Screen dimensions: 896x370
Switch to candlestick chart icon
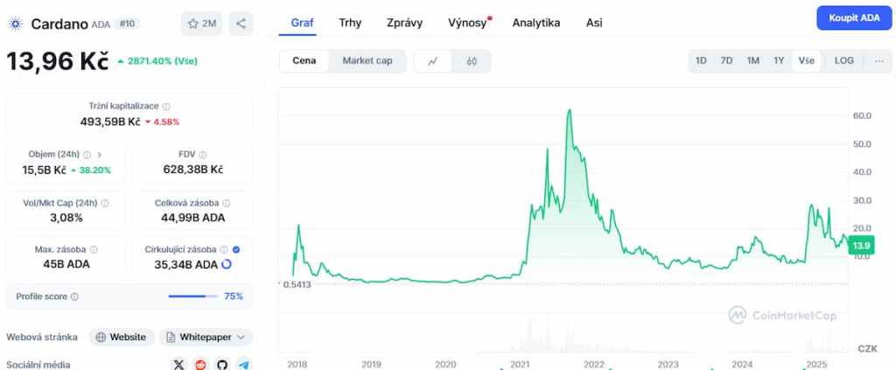[x=472, y=61]
